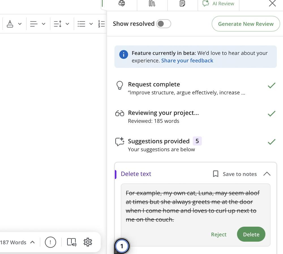Image resolution: width=283 pixels, height=254 pixels.
Task: Open settings with the gear icon
Action: point(88,242)
